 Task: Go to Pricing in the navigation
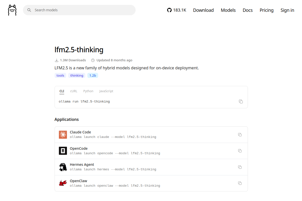267,10
